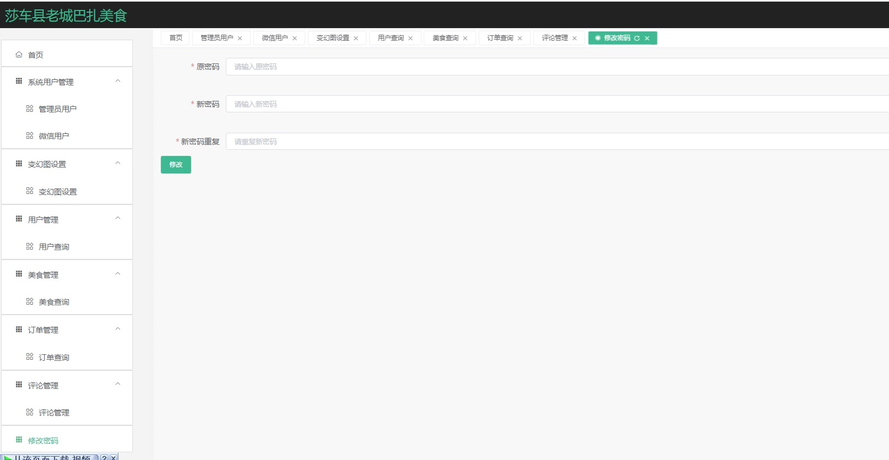Switch to the 首页 tab
The image size is (889, 460).
point(176,38)
